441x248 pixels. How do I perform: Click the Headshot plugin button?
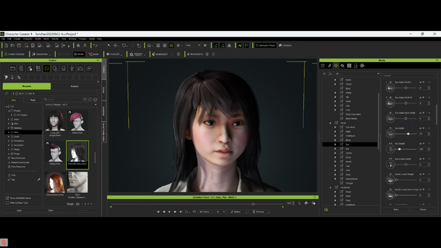click(161, 54)
